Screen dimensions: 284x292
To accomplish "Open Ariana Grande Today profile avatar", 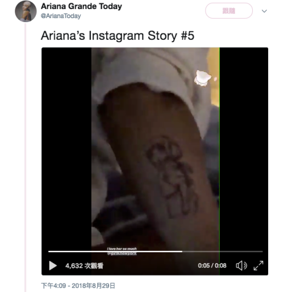I will coord(26,11).
